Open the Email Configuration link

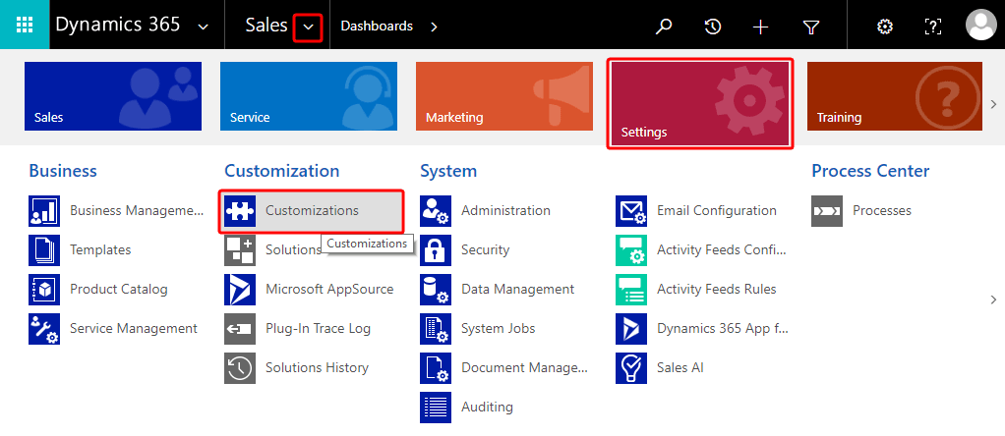point(717,211)
